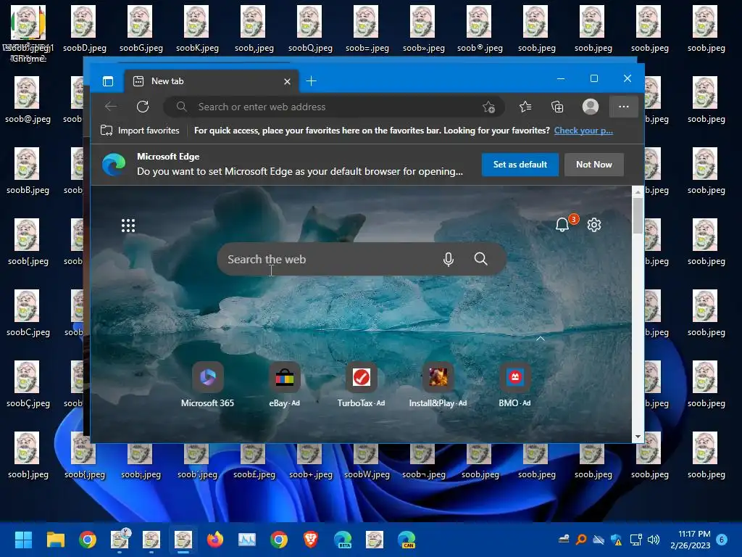Select soobC.jpeg on desktop
Screen dimensions: 742x557
[x=28, y=313]
